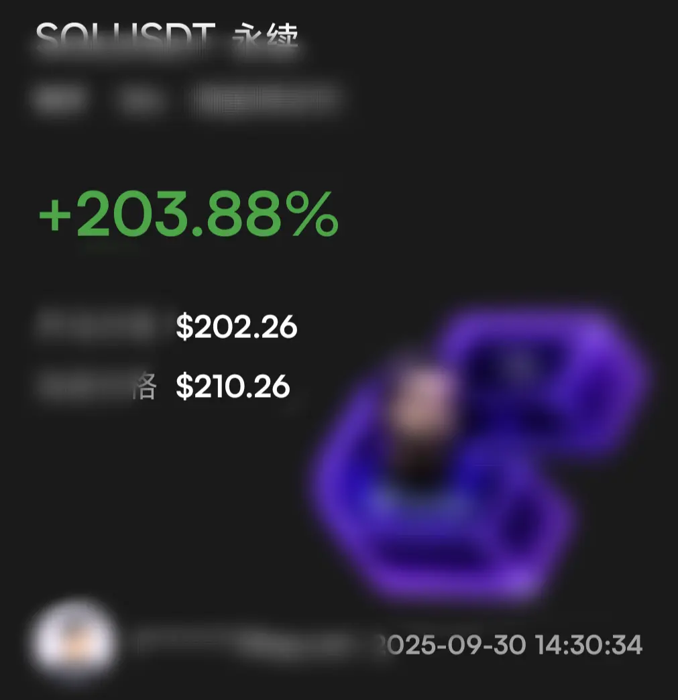Viewport: 678px width, 700px height.
Task: Click the label ending in 格
Action: click(97, 386)
